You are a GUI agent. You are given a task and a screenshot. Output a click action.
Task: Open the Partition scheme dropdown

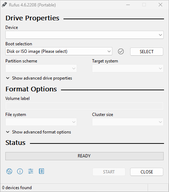[41, 68]
